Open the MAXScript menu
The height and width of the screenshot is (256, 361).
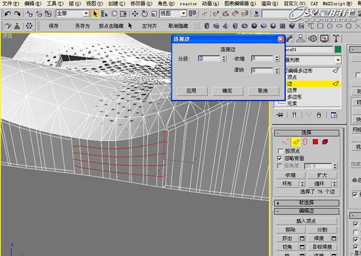[337, 3]
